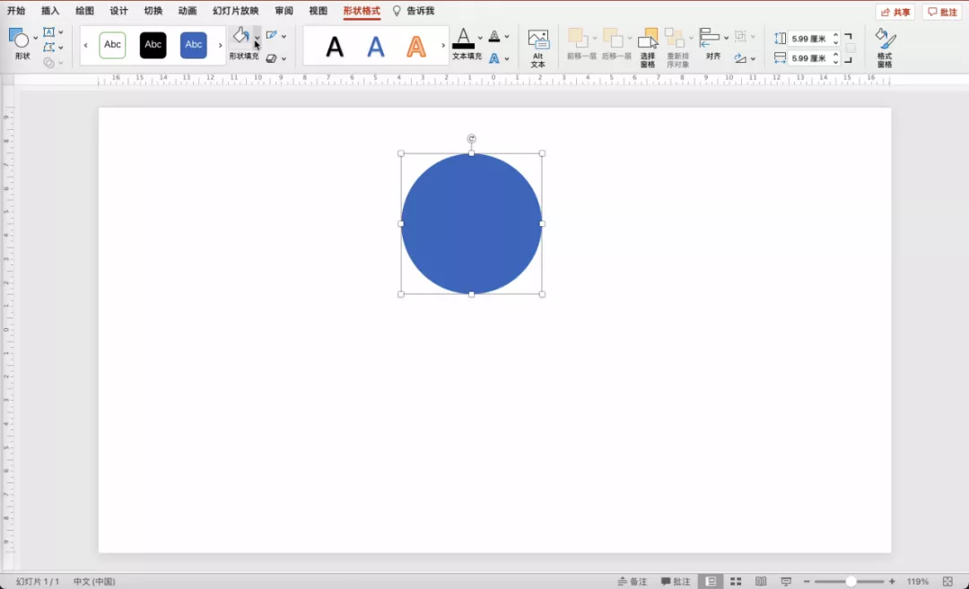Switch to the 动画 tab
Screen dimensions: 969x589
pos(188,11)
